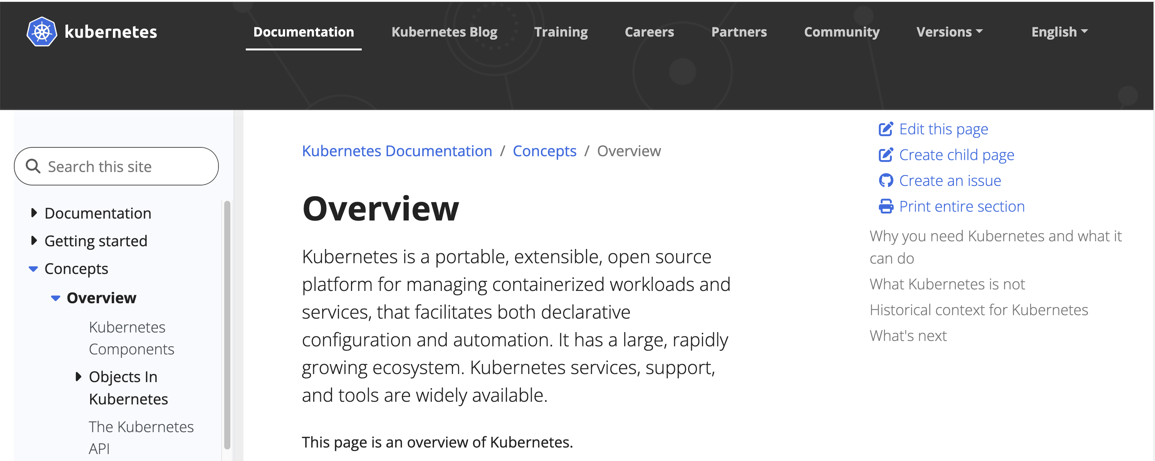1155x461 pixels.
Task: Expand the Documentation tree arrow
Action: (34, 213)
